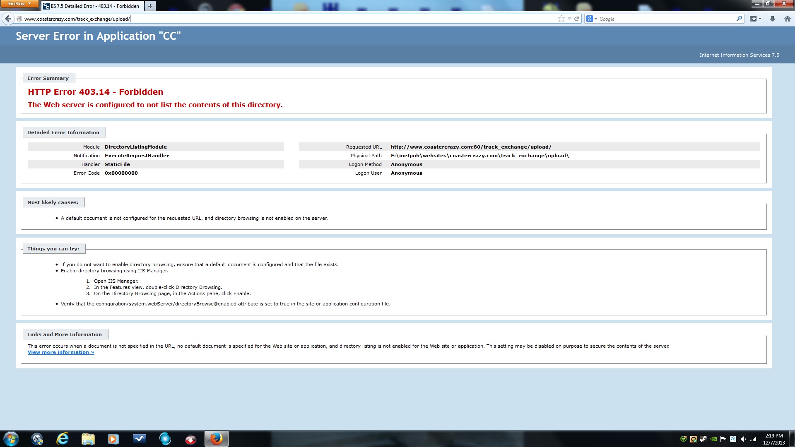Click the URL address bar
Image resolution: width=795 pixels, height=447 pixels.
click(290, 19)
